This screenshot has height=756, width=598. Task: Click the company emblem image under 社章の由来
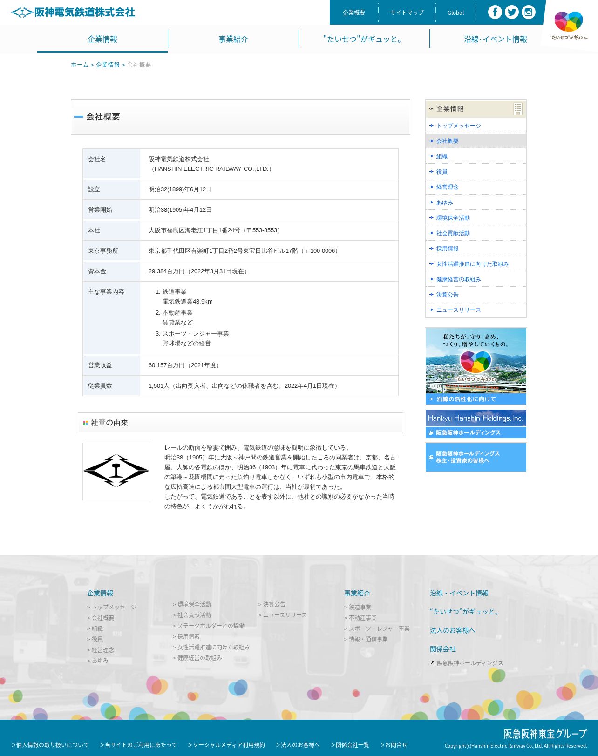coord(116,471)
